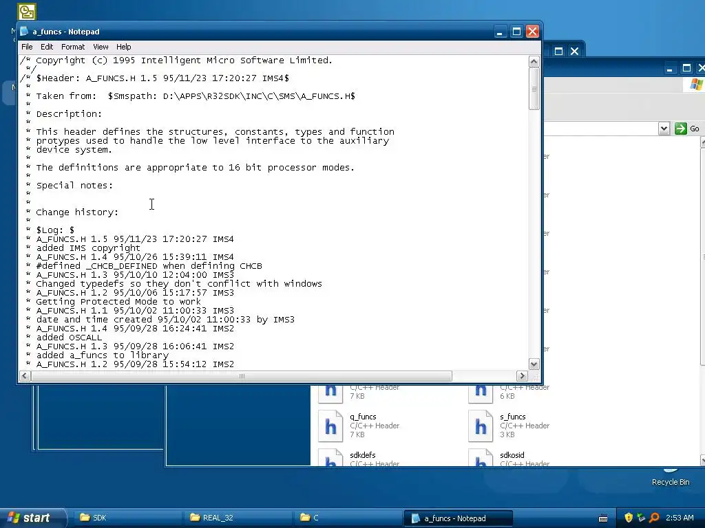Click 'Getting Protected Mode to work' line
The height and width of the screenshot is (528, 705).
(118, 302)
